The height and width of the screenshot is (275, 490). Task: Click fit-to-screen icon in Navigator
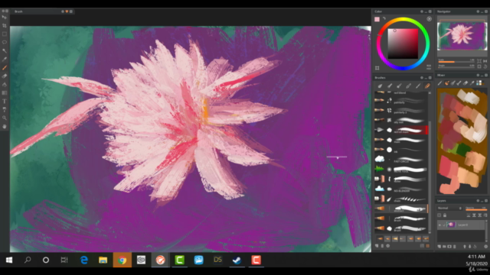(479, 61)
